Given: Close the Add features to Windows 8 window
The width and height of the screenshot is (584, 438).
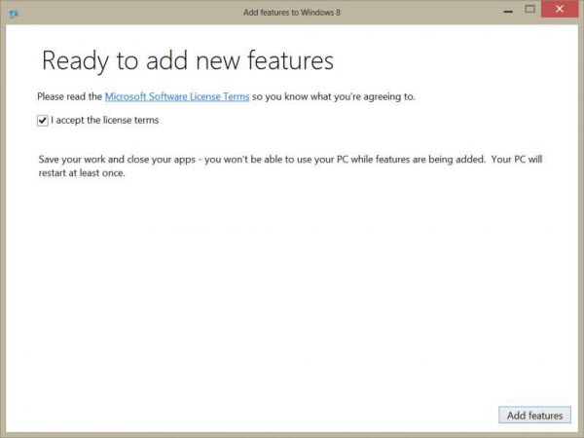Looking at the screenshot, I should [560, 10].
